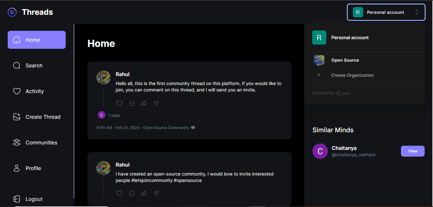Viewport: 433px width, 207px height.
Task: Go to the Profile page
Action: (37, 168)
